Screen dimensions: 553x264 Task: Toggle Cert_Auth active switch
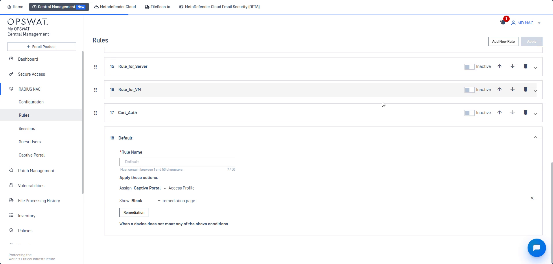click(x=469, y=113)
